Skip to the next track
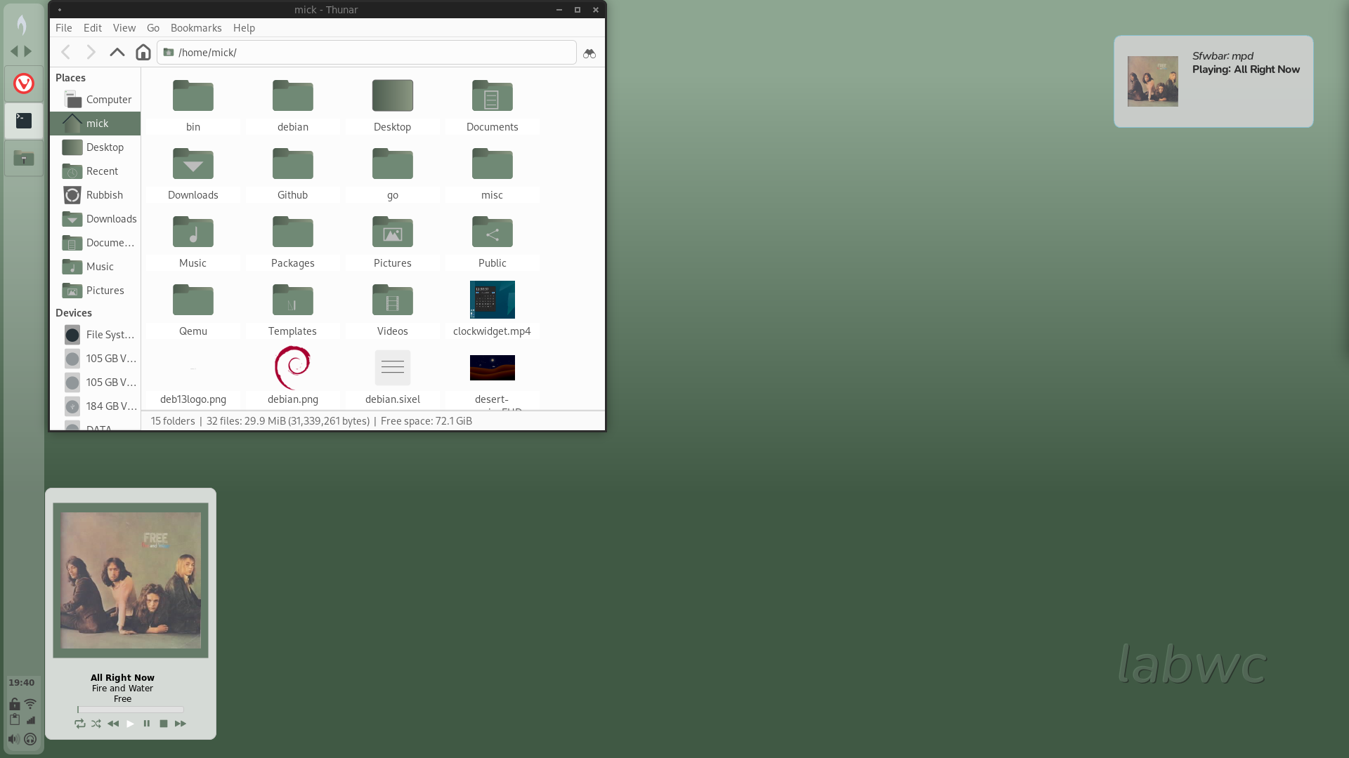This screenshot has height=758, width=1349. click(x=181, y=724)
